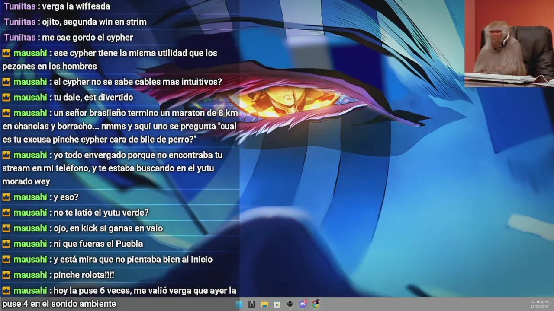
Task: Open File Explorer from the taskbar
Action: coord(264,304)
